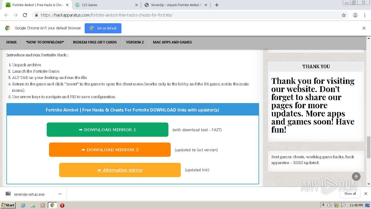Go back to the previous page
This screenshot has height=209, width=371.
(6, 15)
